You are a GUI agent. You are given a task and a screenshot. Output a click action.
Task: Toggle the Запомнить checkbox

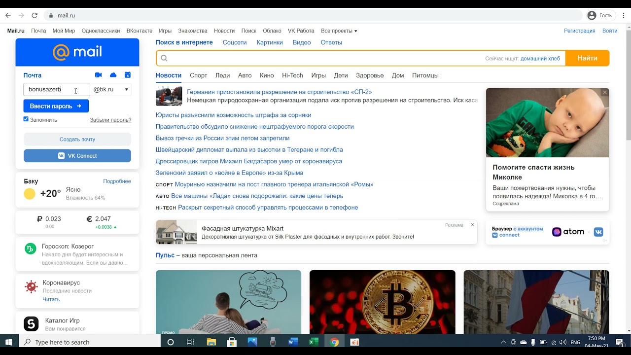tap(26, 119)
